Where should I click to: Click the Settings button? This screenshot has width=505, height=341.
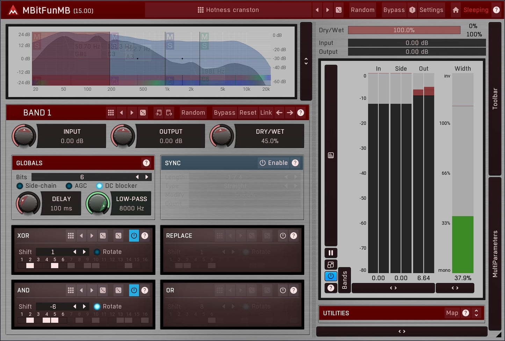coord(431,10)
